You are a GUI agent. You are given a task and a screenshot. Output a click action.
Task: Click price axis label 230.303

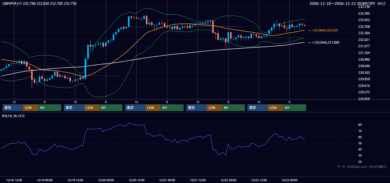point(364,73)
